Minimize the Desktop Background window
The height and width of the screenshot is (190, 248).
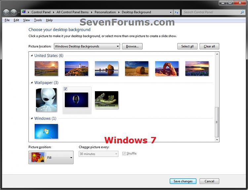223,3
